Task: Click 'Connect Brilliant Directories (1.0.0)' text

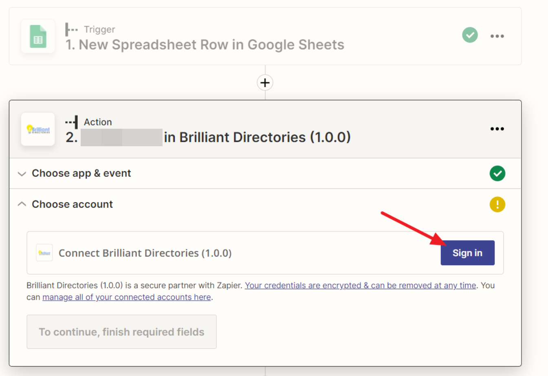Action: pyautogui.click(x=145, y=253)
